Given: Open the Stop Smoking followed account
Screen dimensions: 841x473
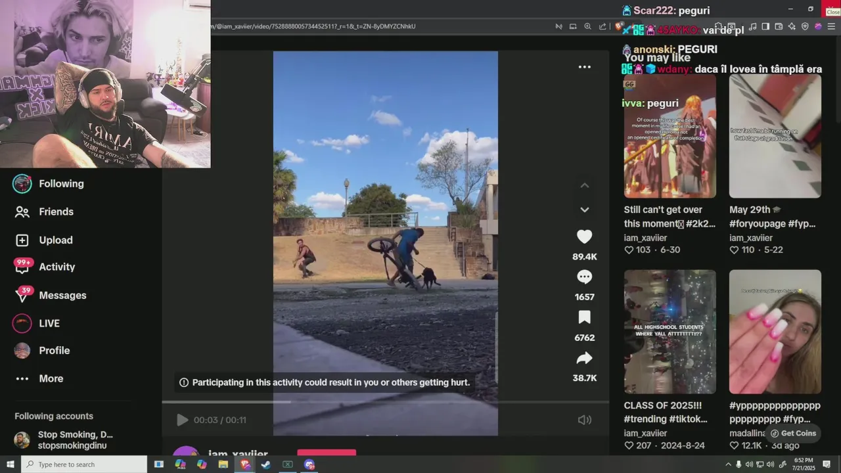Looking at the screenshot, I should (64, 440).
